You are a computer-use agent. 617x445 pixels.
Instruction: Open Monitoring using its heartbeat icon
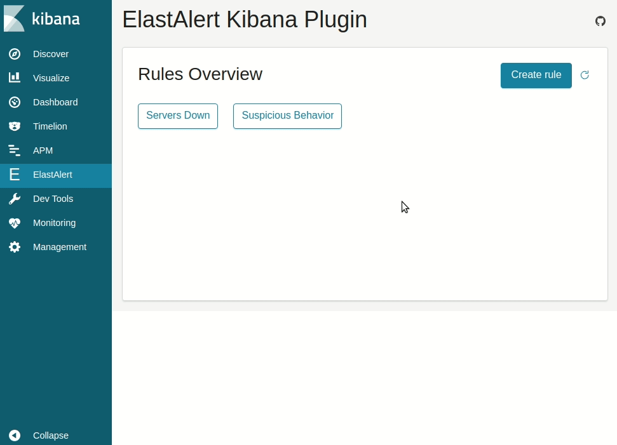15,223
